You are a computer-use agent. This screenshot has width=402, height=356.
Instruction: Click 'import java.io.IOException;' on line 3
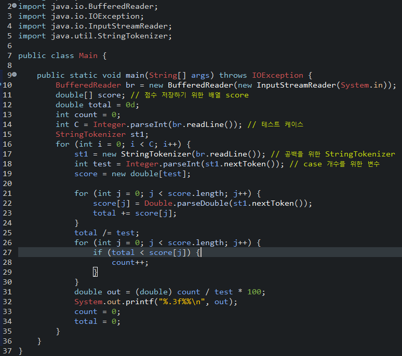coord(81,17)
